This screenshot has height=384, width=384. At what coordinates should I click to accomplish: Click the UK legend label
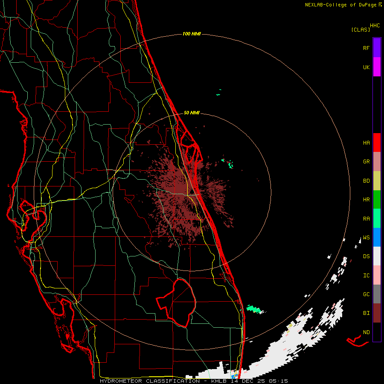366,67
